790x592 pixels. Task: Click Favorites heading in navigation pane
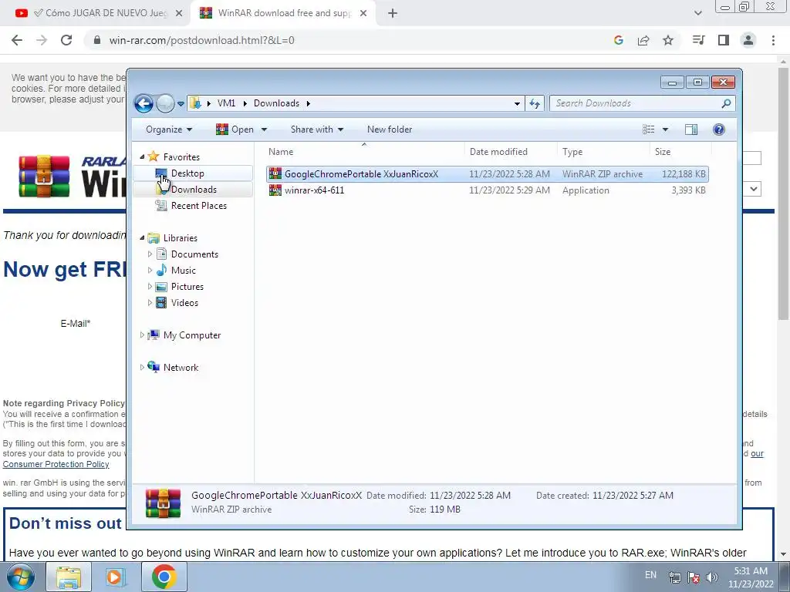(x=181, y=156)
